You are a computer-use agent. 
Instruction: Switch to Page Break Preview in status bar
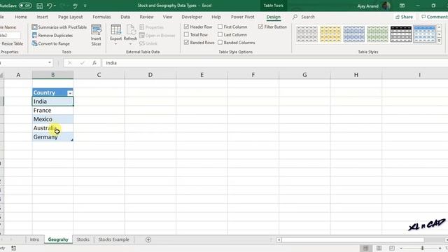click(392, 248)
